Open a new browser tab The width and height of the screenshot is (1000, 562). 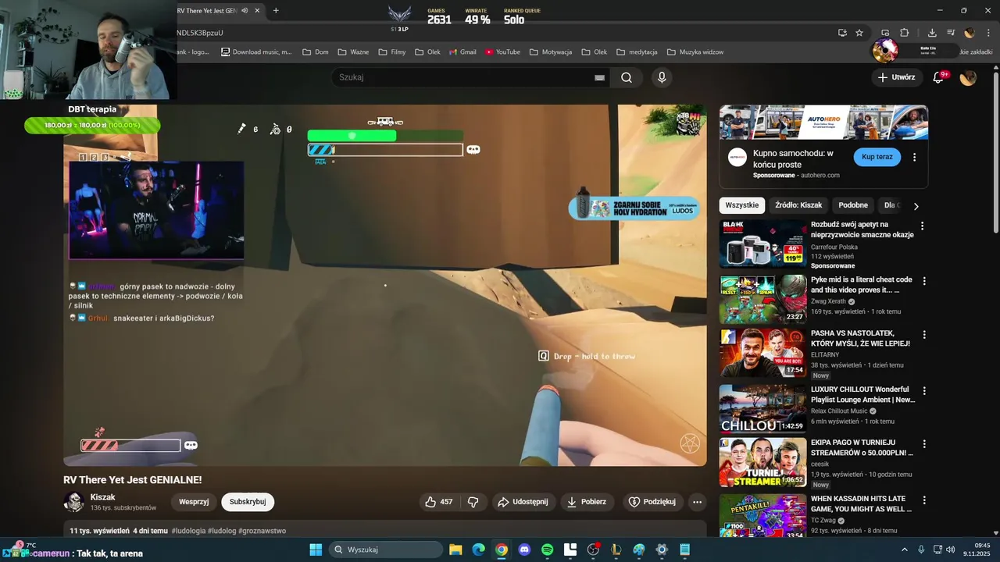(276, 11)
